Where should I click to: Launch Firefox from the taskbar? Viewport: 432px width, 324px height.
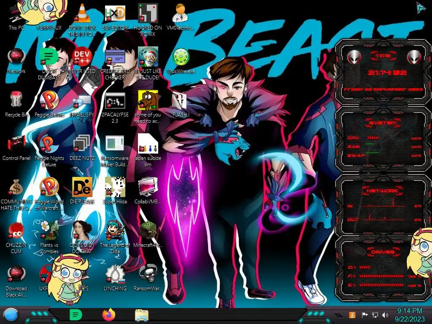(x=109, y=315)
